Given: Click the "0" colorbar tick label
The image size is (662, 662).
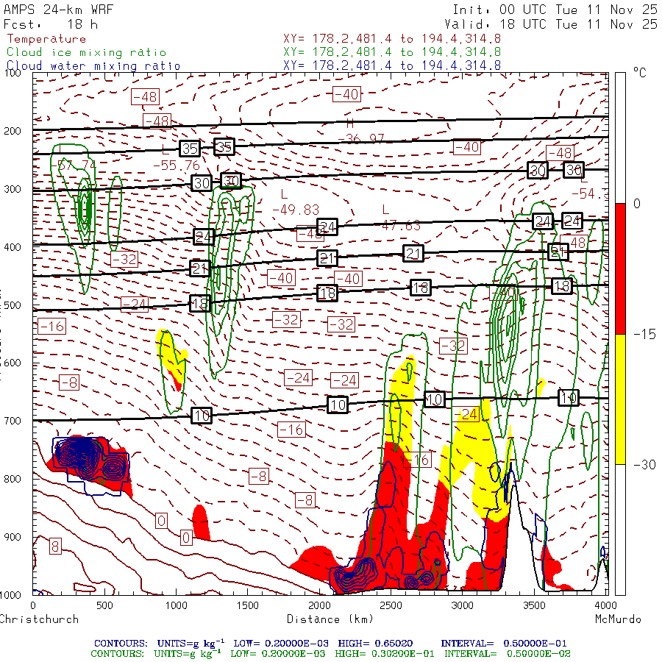Looking at the screenshot, I should click(637, 204).
